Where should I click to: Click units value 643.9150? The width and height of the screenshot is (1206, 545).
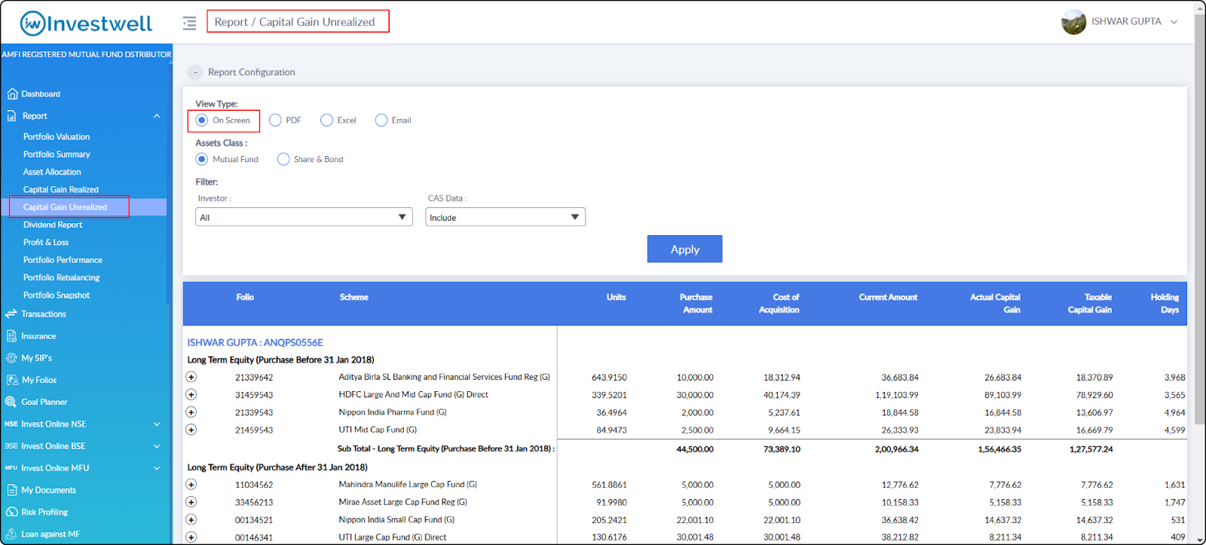(609, 377)
